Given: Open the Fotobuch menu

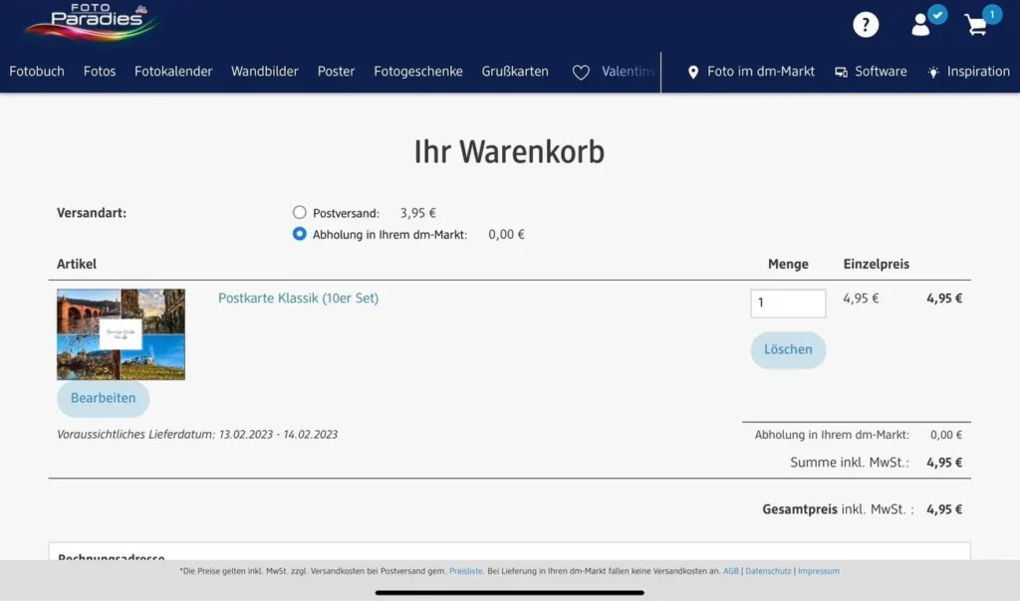Looking at the screenshot, I should tap(37, 72).
